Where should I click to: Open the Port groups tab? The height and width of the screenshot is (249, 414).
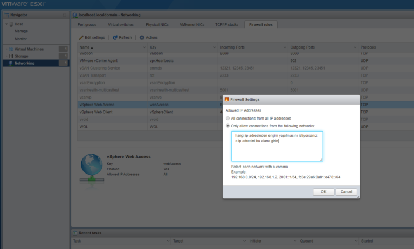click(87, 25)
